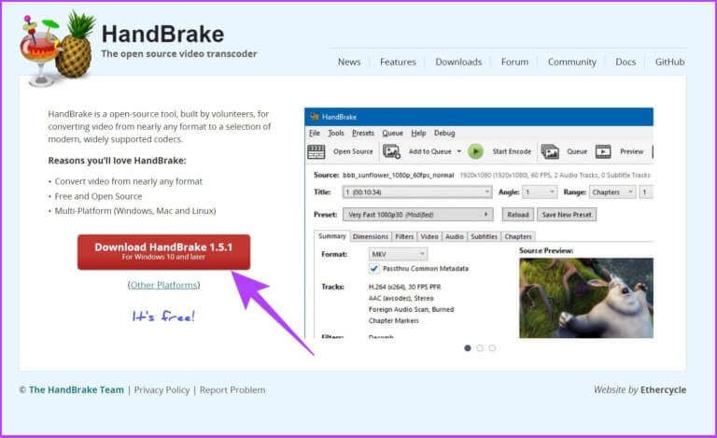The height and width of the screenshot is (438, 717).
Task: Click the HandBrake title bar app icon
Action: [x=314, y=117]
